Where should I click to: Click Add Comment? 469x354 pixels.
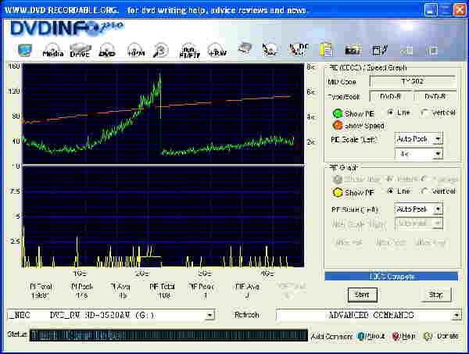point(331,336)
